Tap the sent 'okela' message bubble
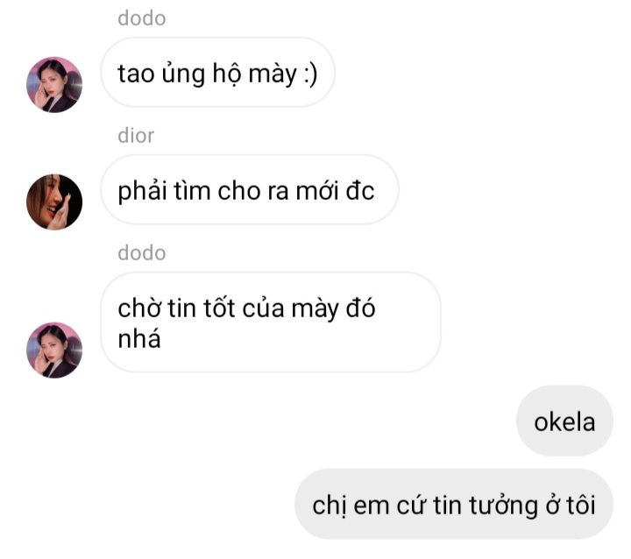 pos(564,421)
